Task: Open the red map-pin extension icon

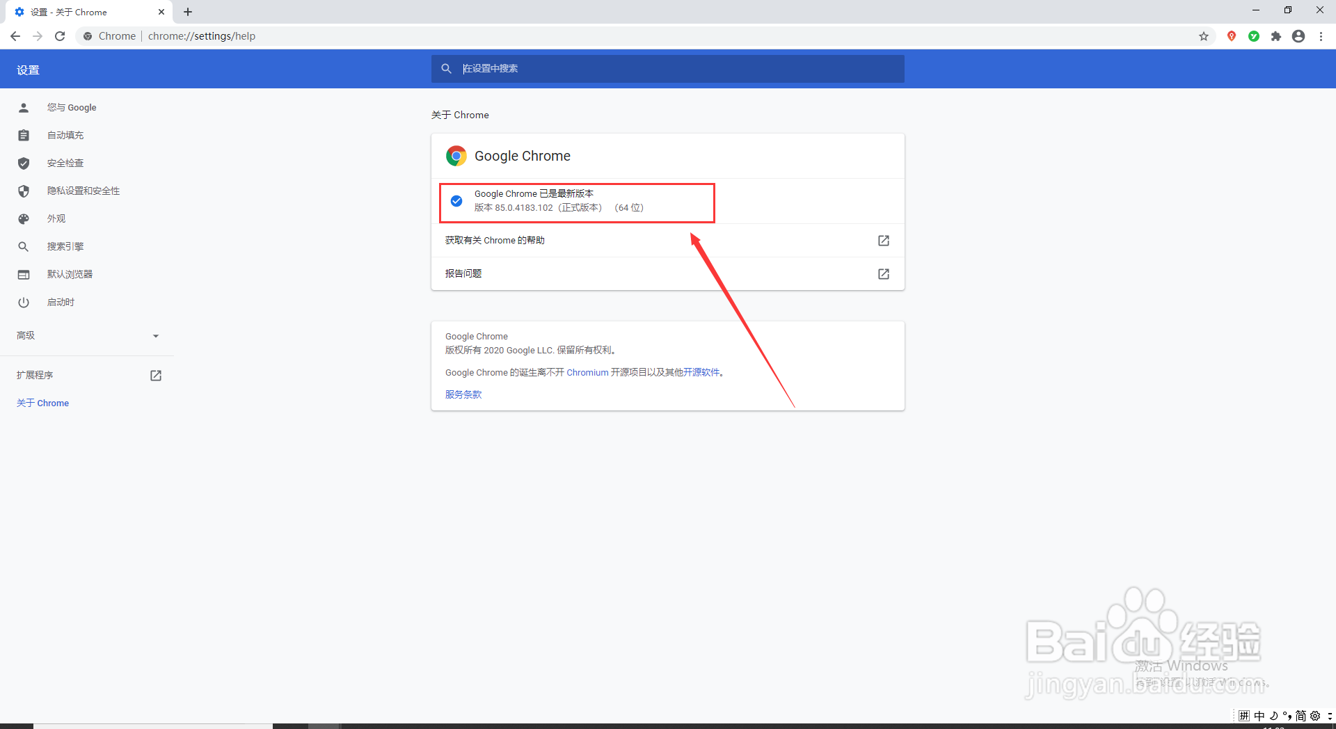Action: click(x=1232, y=36)
